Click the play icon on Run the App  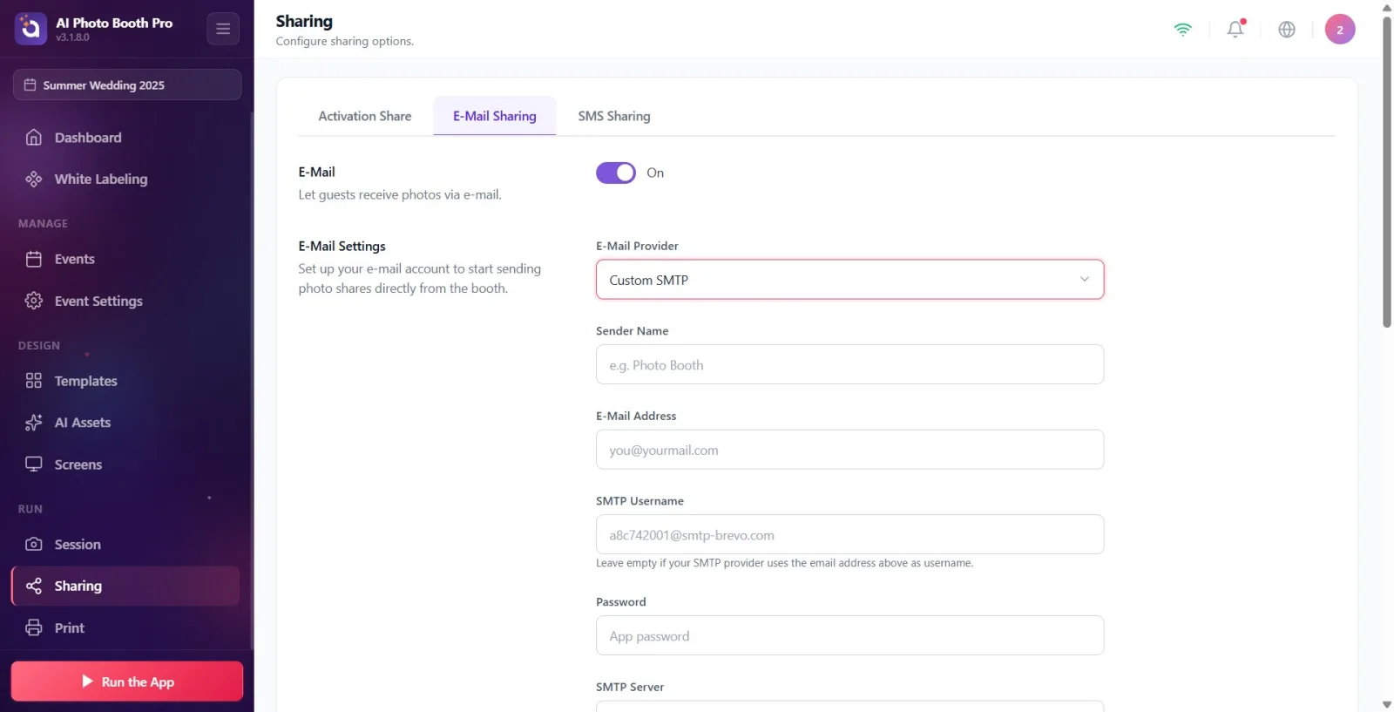(87, 681)
